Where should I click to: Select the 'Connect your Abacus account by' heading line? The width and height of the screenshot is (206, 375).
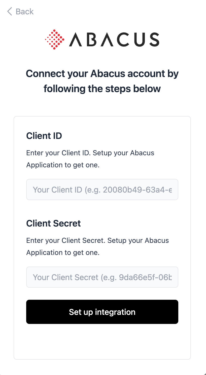click(x=102, y=74)
